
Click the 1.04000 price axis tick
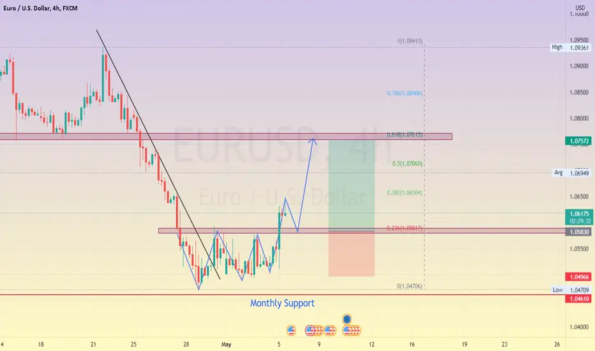pos(579,327)
